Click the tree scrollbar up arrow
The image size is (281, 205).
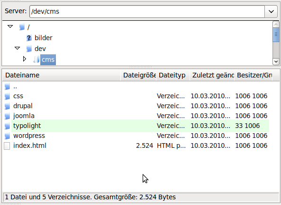[x=276, y=24]
